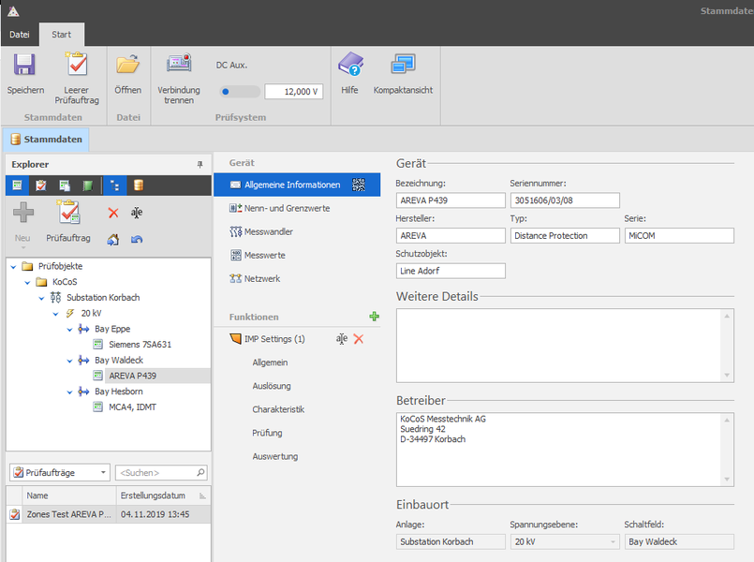Pin the Explorer panel

point(200,165)
